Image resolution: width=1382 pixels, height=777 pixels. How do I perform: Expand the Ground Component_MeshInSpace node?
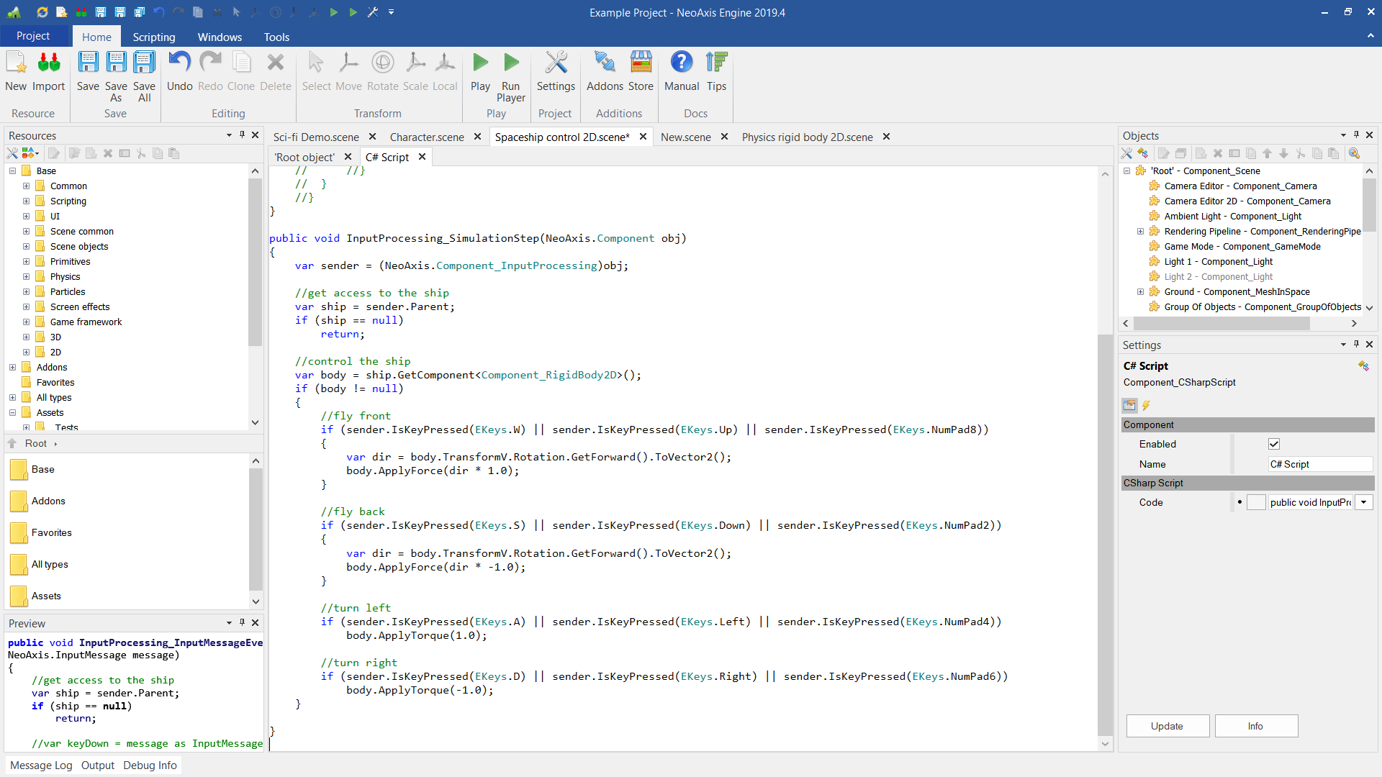[1140, 291]
